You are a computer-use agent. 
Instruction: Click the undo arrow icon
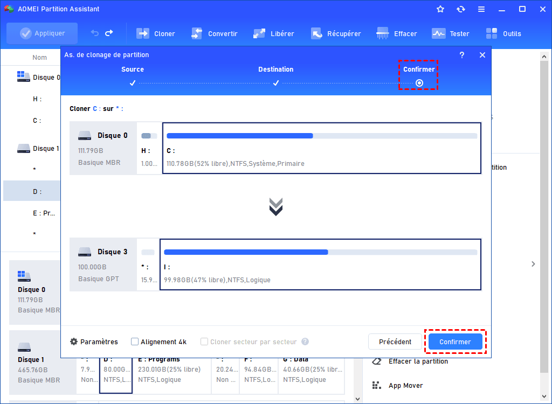[95, 33]
